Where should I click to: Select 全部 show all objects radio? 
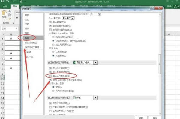coord(53,87)
